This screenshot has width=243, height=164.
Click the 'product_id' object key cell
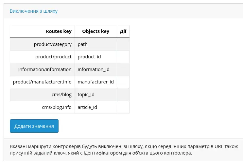click(89, 57)
